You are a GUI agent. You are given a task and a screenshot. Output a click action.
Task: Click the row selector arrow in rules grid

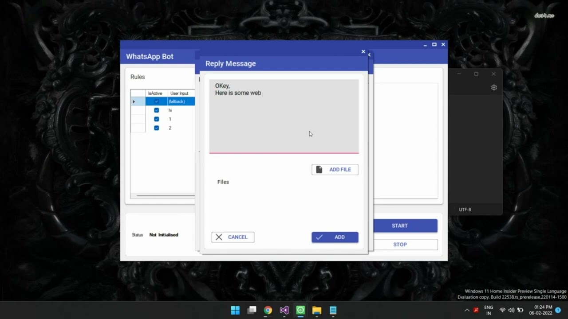point(134,101)
